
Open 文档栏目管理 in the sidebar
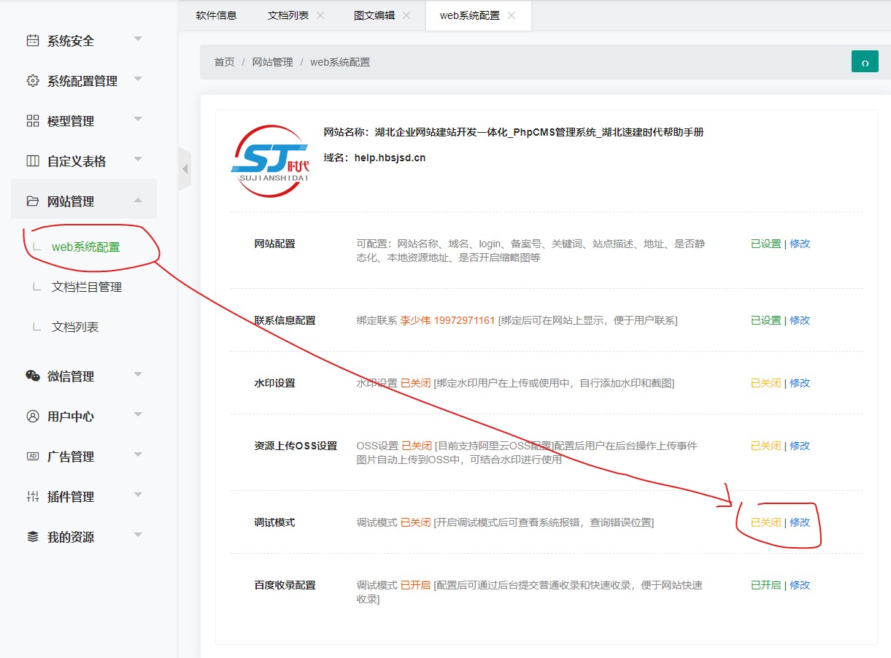(87, 287)
